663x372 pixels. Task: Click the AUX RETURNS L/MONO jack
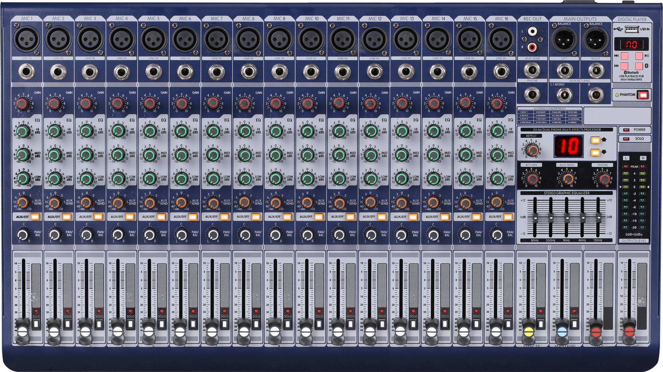(565, 95)
